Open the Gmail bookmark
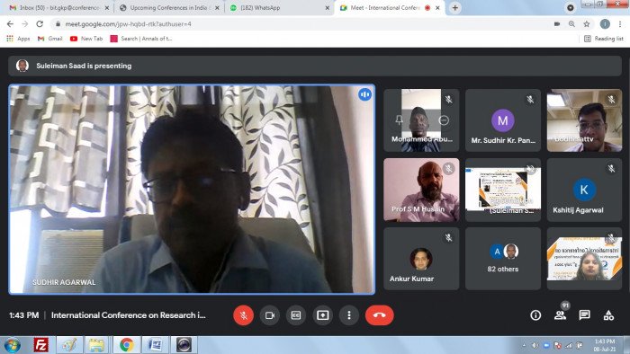The height and width of the screenshot is (354, 630). coord(50,39)
